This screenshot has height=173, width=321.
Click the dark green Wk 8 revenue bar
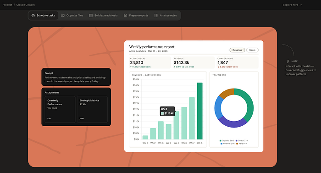199,111
